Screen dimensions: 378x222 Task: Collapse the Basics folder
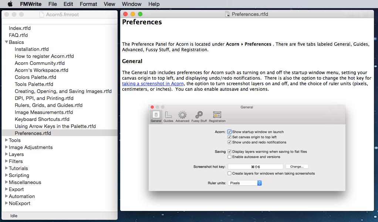7,42
